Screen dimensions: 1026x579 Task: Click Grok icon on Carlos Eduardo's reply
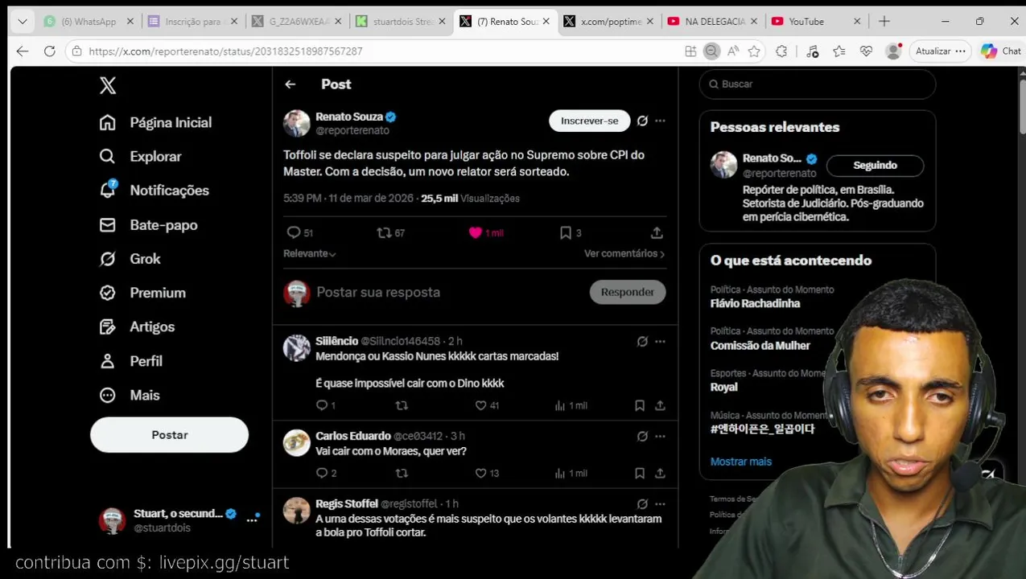click(x=642, y=436)
